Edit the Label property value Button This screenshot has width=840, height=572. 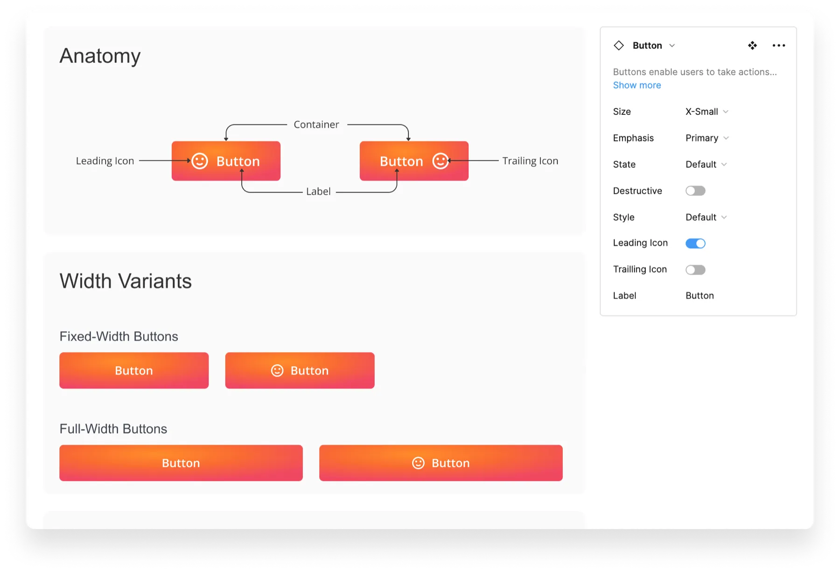[x=700, y=296]
